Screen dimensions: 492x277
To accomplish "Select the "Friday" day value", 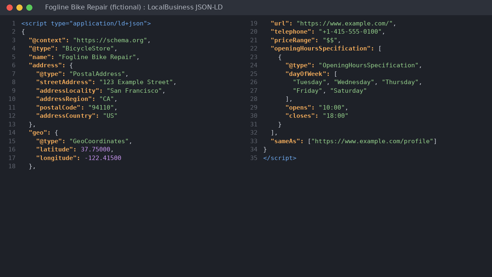I will (x=307, y=91).
